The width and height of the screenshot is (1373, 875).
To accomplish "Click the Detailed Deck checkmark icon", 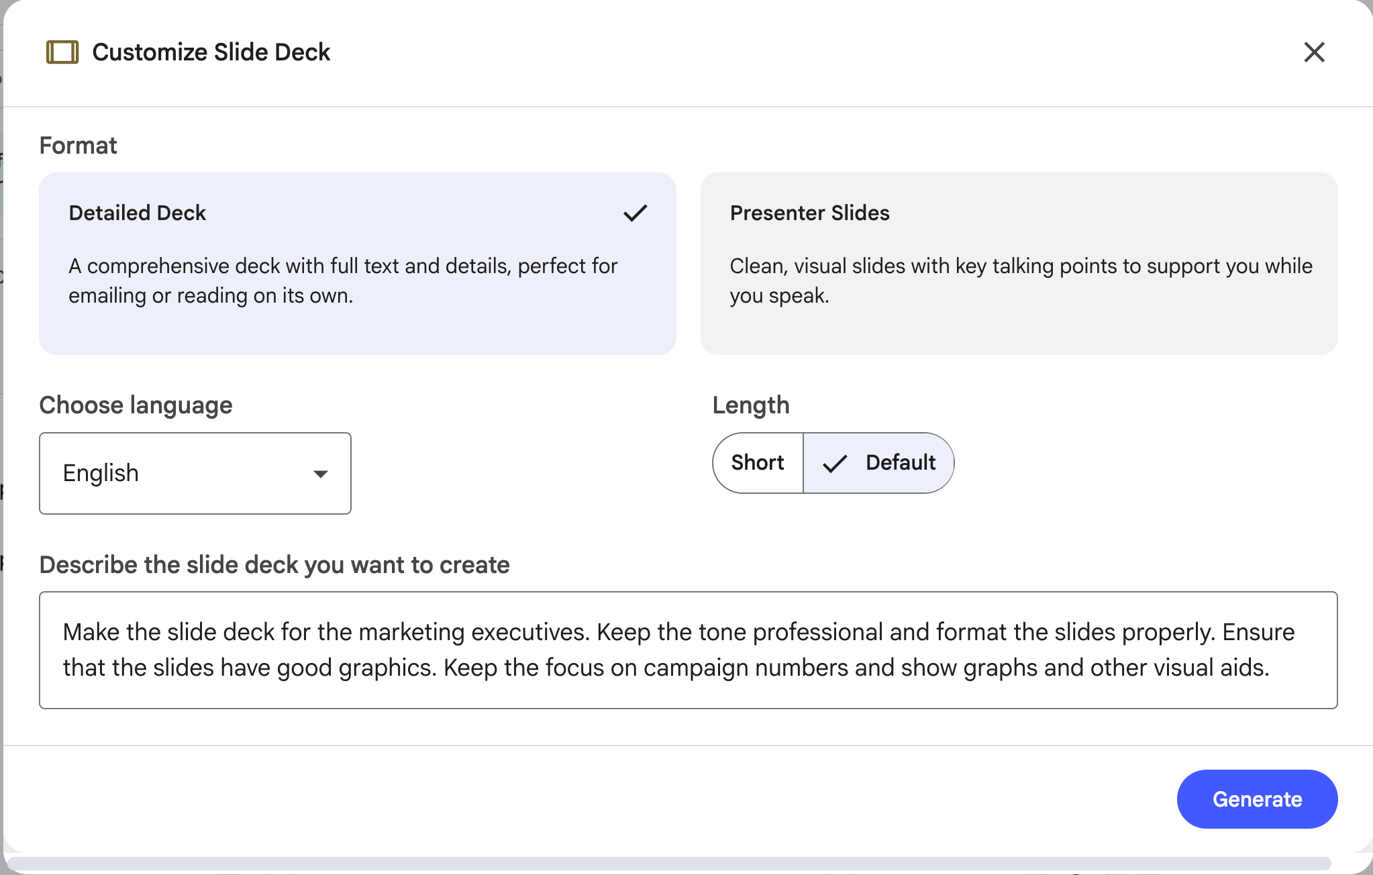I will click(x=635, y=213).
